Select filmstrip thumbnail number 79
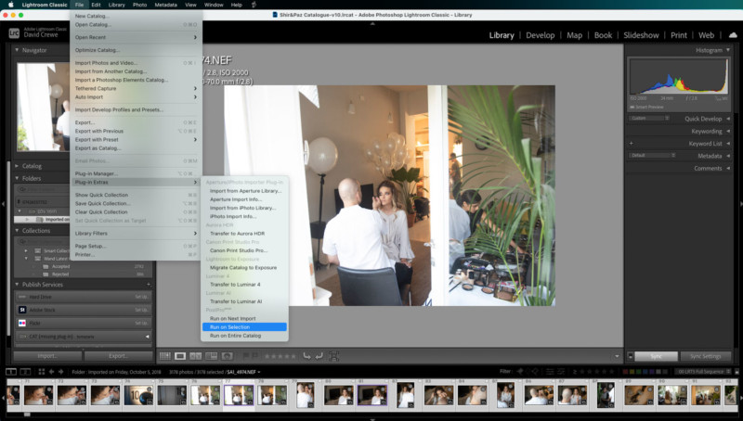Screen dimensions: 743x421 click(306, 395)
